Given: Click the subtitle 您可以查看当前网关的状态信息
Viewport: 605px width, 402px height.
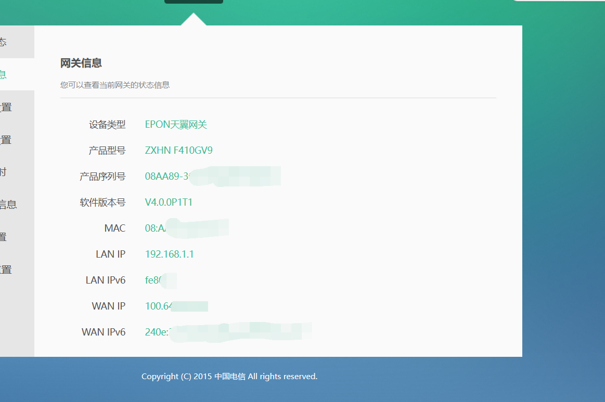Looking at the screenshot, I should (115, 85).
